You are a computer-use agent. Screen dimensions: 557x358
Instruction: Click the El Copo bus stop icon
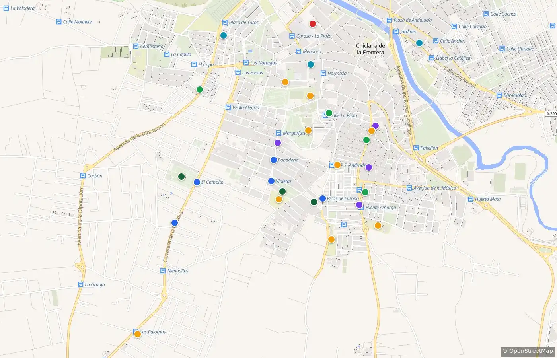(x=194, y=64)
